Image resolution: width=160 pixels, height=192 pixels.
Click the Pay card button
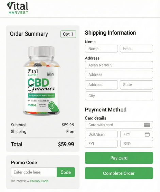coord(119,158)
